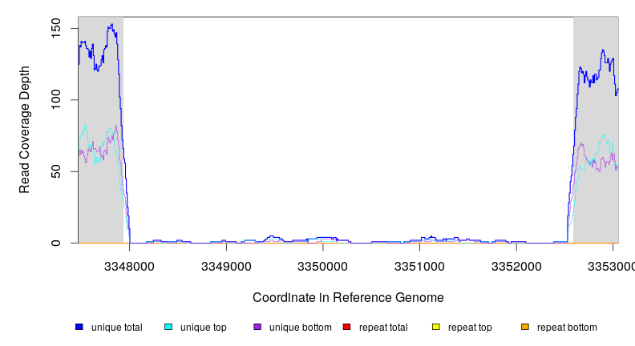Click the red repeat total legend swatch
635x346 pixels.
[x=346, y=328]
